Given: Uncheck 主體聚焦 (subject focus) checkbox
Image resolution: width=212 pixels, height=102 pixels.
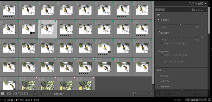Looking at the screenshot, I should pos(159,20).
